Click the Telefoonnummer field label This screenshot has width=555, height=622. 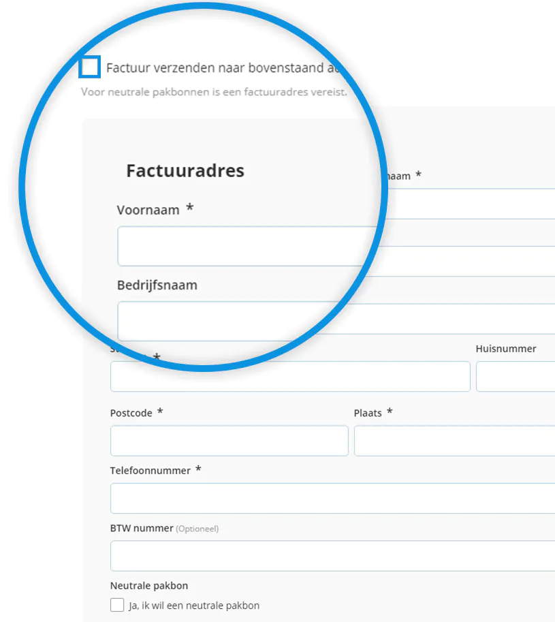[x=150, y=470]
